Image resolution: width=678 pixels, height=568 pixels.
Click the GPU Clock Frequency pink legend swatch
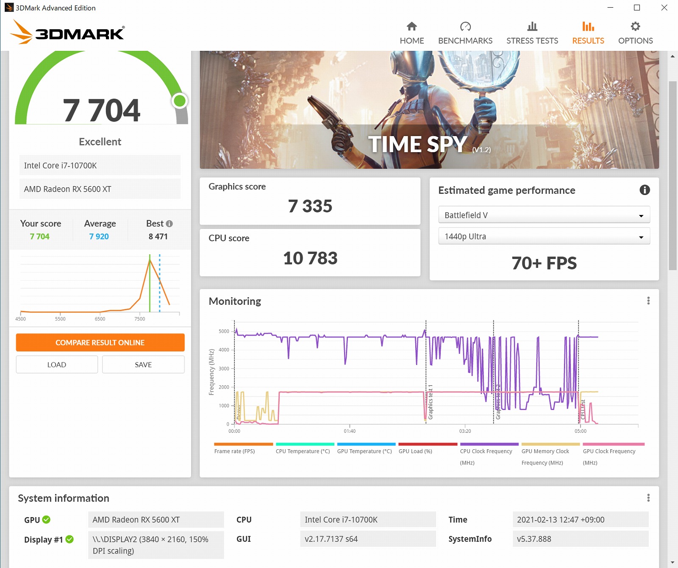tap(613, 444)
